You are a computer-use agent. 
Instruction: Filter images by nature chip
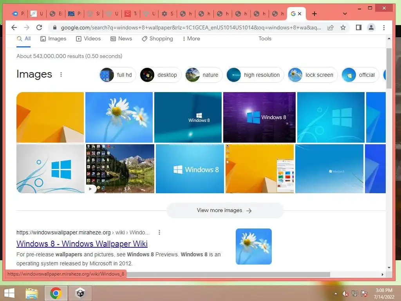204,75
